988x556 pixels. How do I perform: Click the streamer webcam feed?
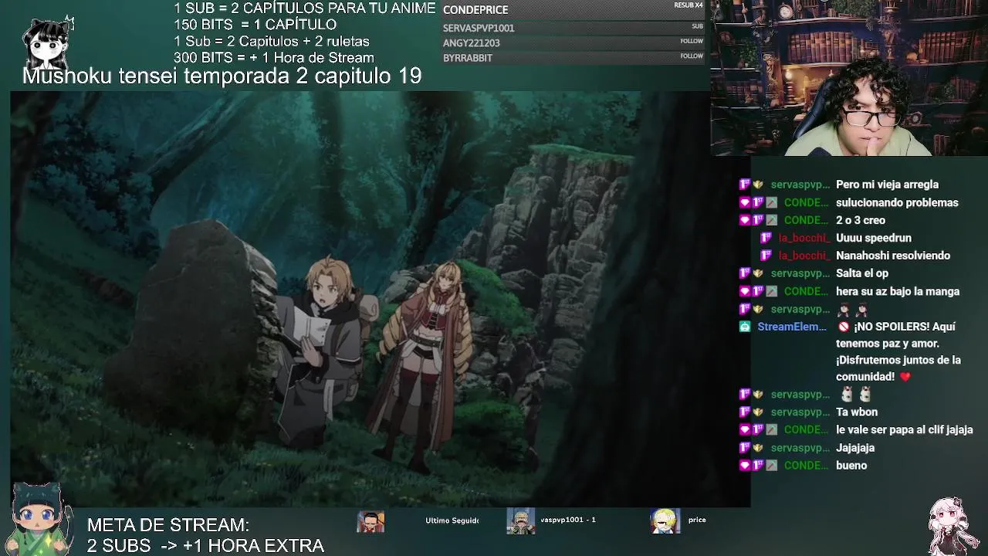point(849,78)
